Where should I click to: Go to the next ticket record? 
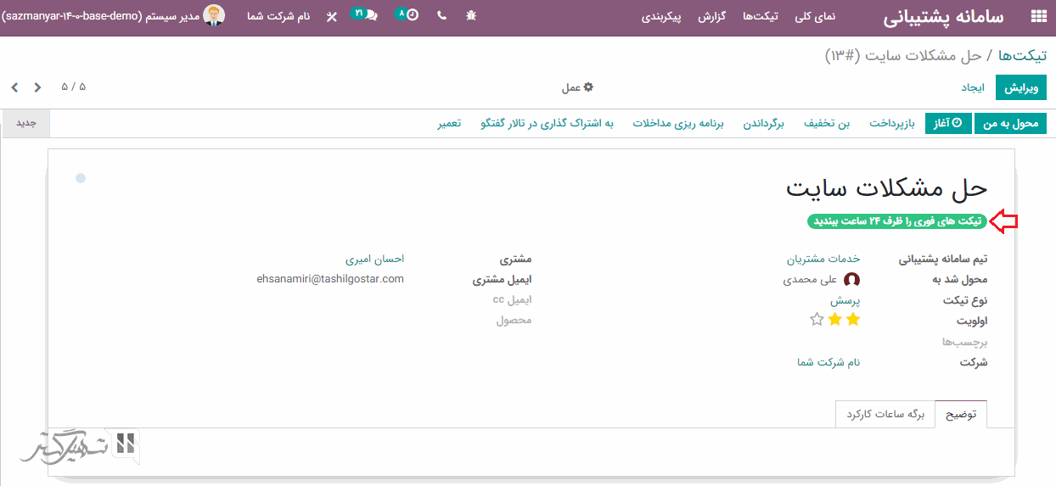(x=37, y=87)
